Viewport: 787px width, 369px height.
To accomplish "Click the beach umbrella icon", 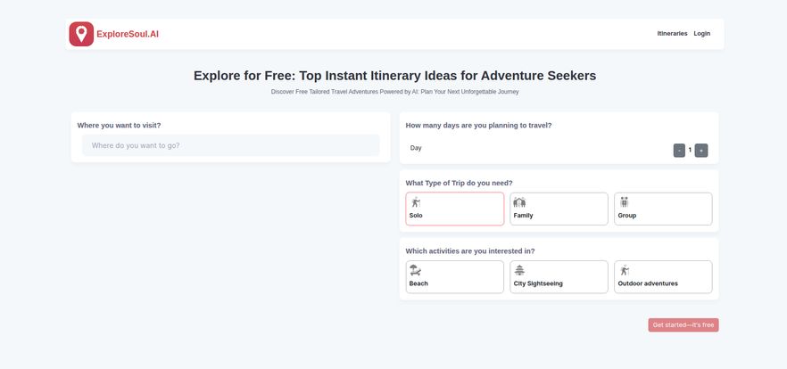I will pos(415,270).
